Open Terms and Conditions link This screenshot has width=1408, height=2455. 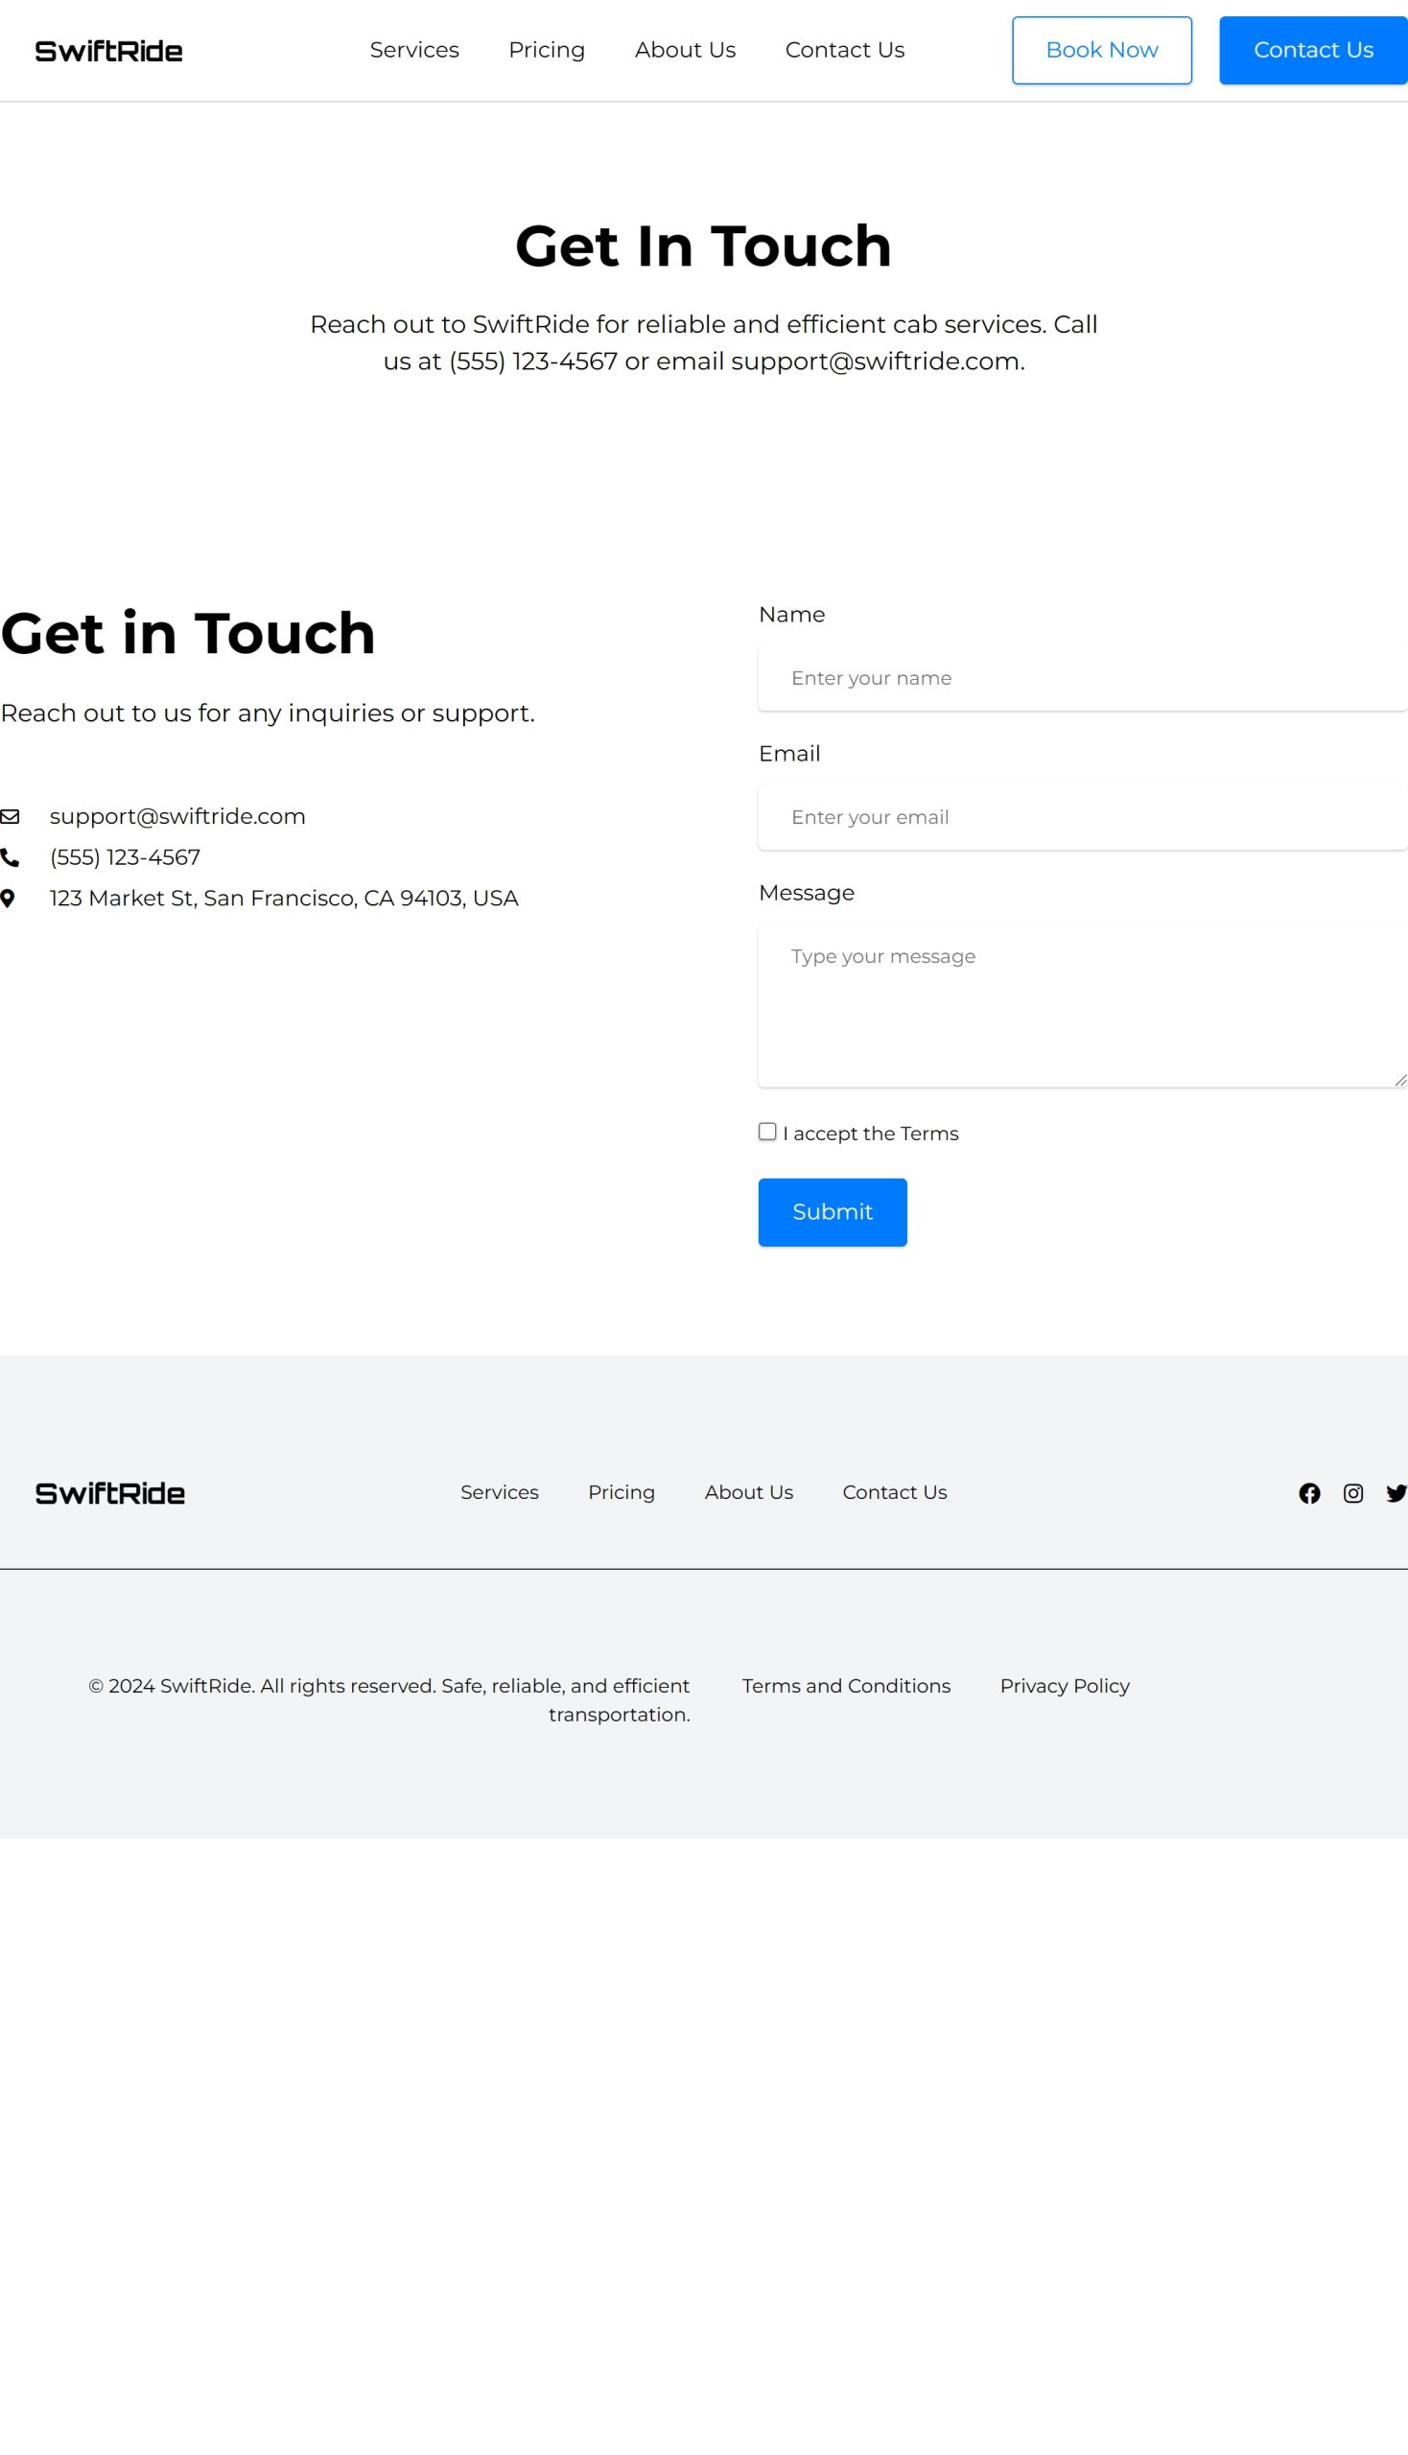pyautogui.click(x=846, y=1685)
